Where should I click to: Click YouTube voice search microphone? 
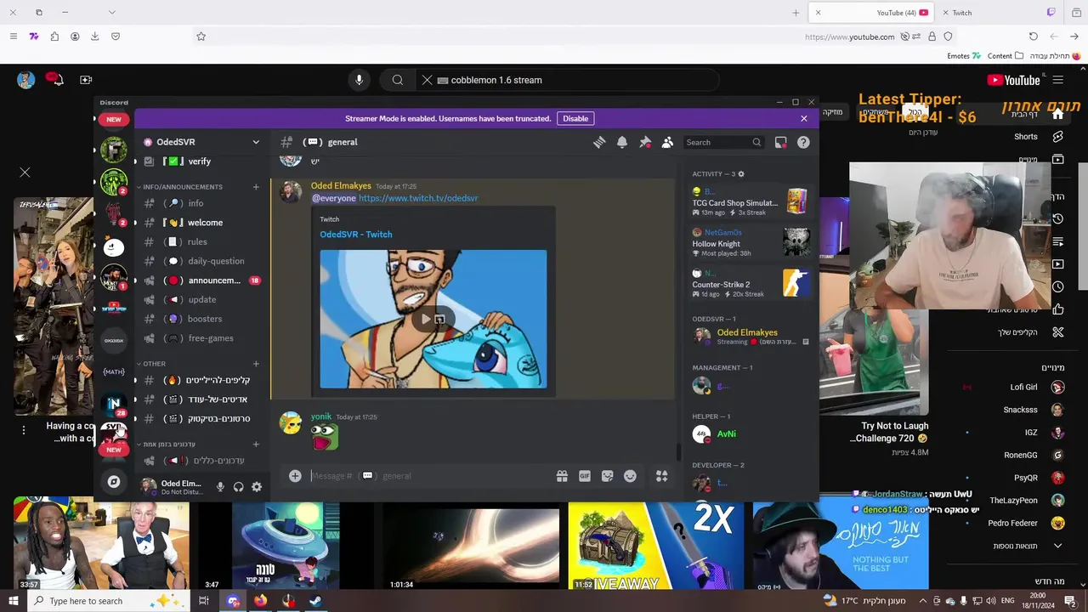coord(359,80)
